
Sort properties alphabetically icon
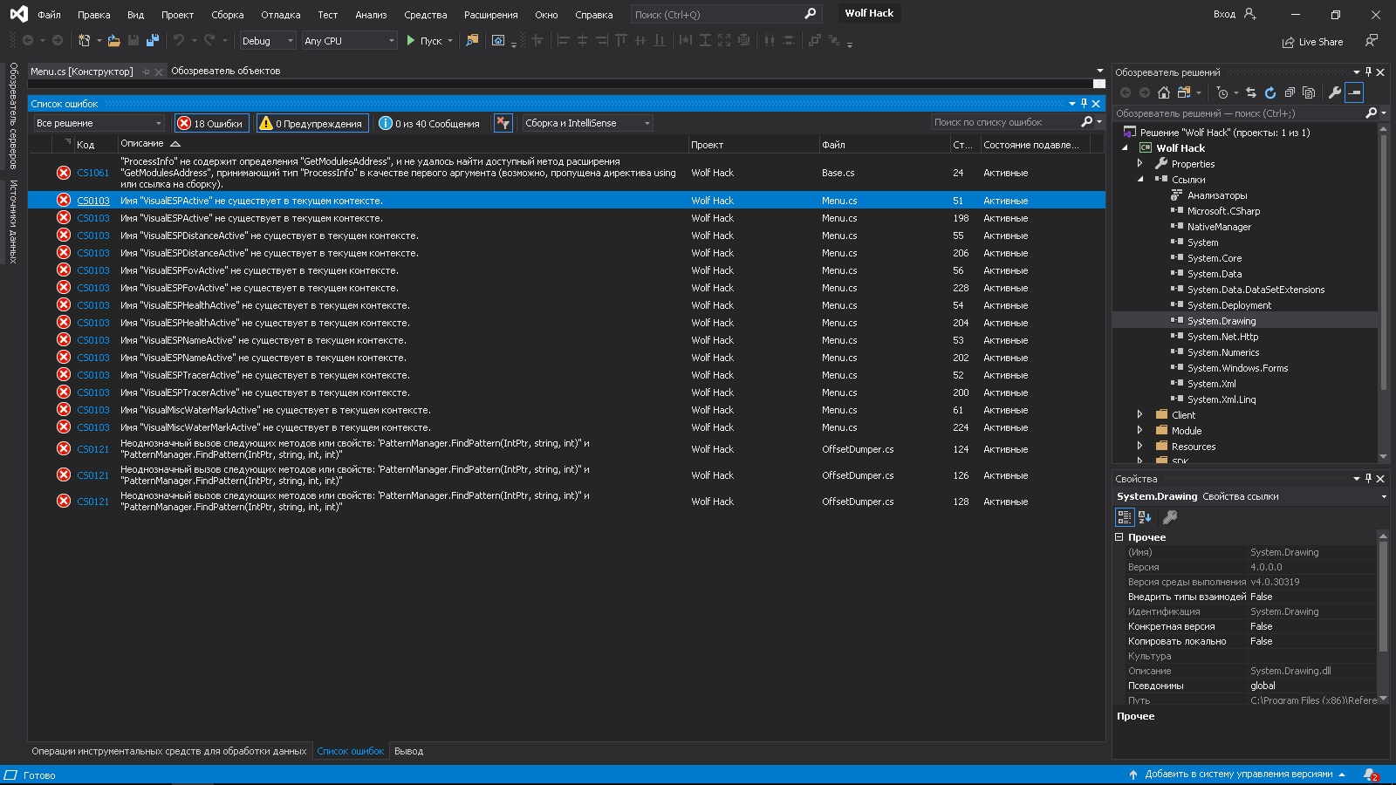(x=1145, y=517)
